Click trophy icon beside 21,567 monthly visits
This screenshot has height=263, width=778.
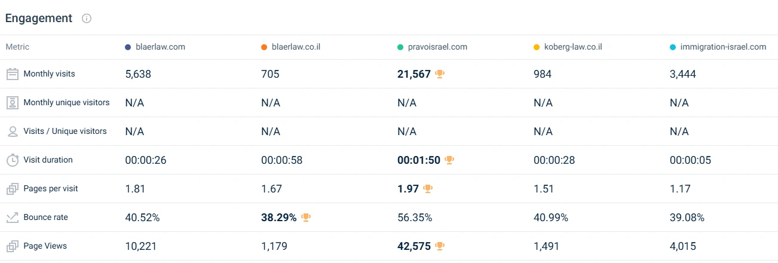440,74
